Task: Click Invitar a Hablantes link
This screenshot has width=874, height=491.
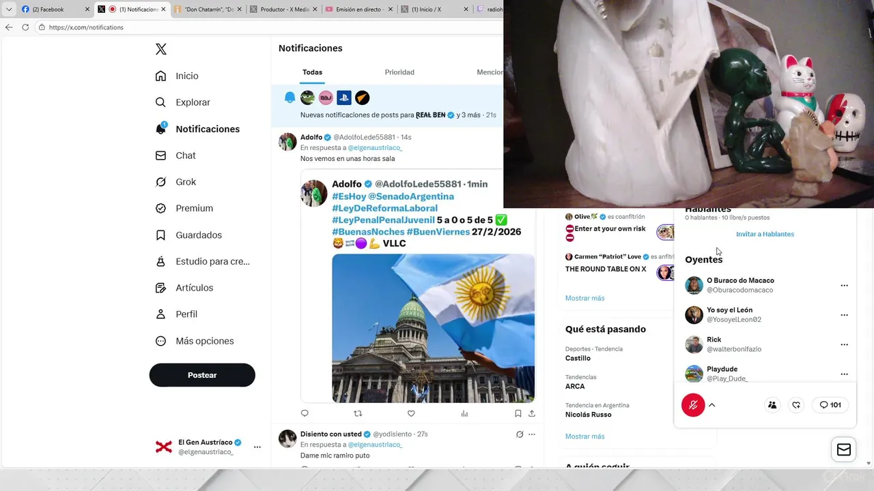Action: 765,234
